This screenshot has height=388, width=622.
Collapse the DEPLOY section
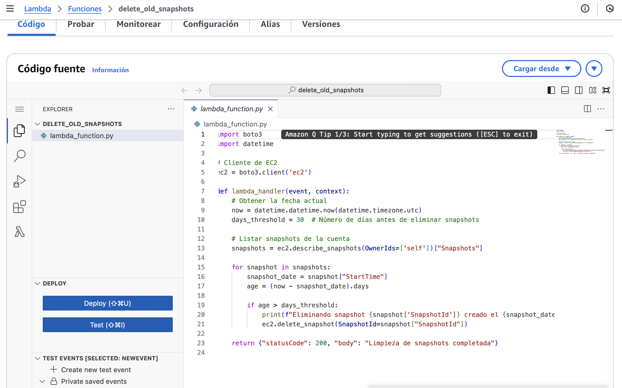point(37,283)
